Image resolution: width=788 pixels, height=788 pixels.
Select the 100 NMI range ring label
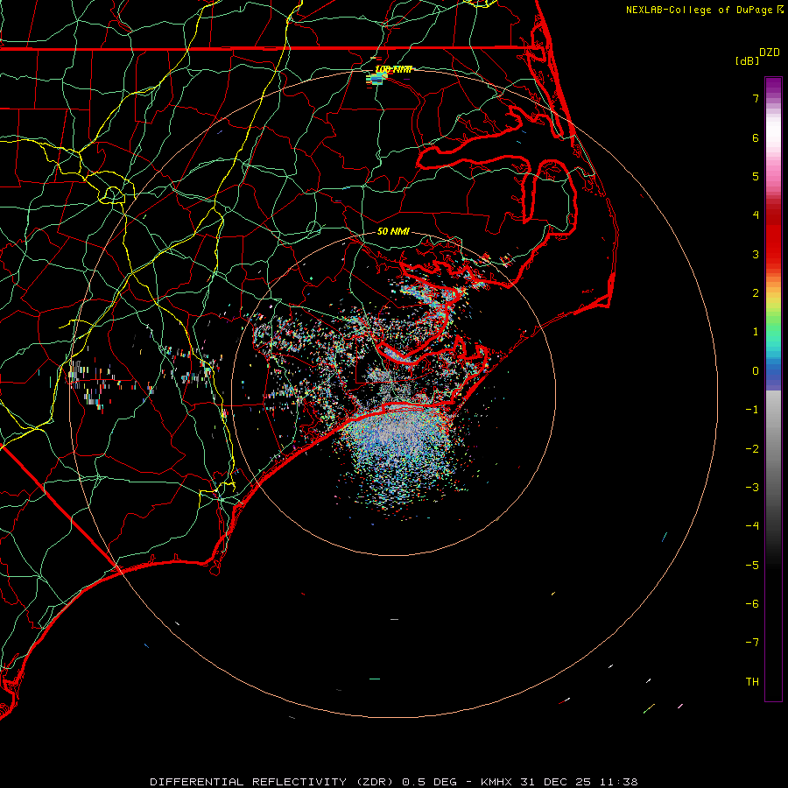(x=393, y=69)
